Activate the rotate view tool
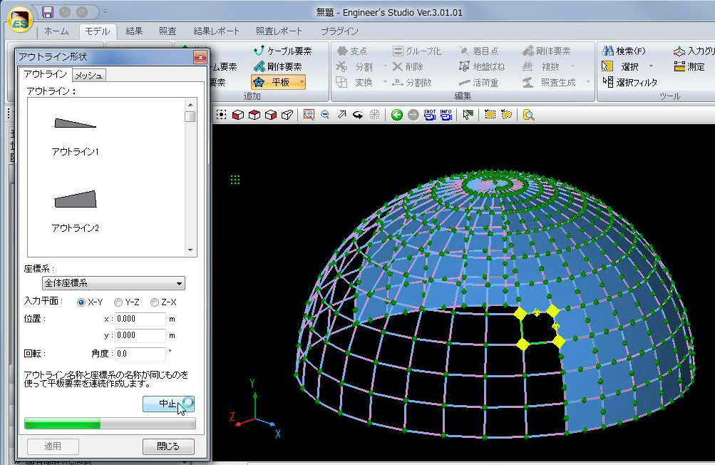This screenshot has height=465, width=715. (x=358, y=115)
